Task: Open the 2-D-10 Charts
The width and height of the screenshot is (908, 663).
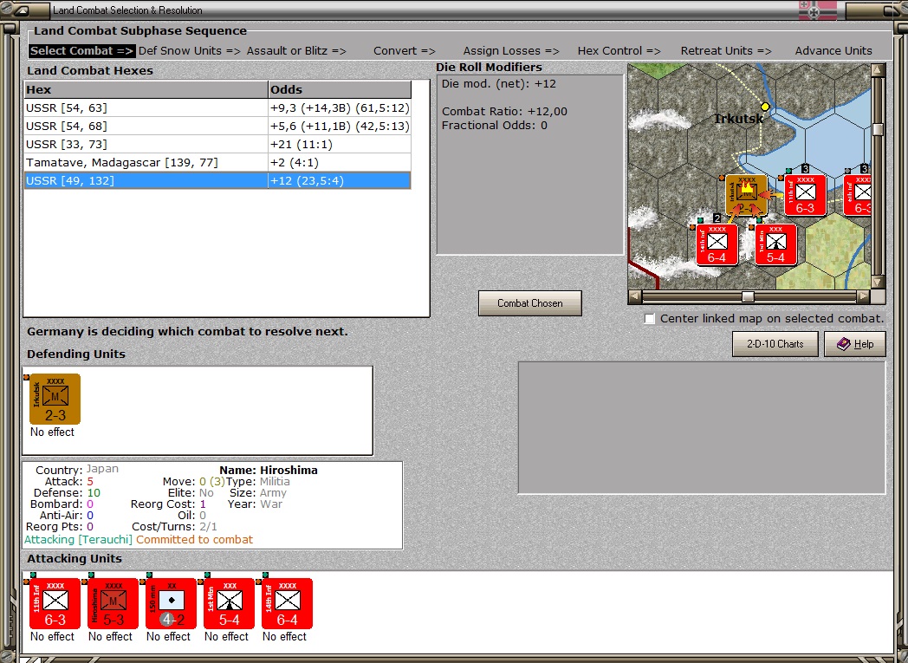Action: (775, 344)
